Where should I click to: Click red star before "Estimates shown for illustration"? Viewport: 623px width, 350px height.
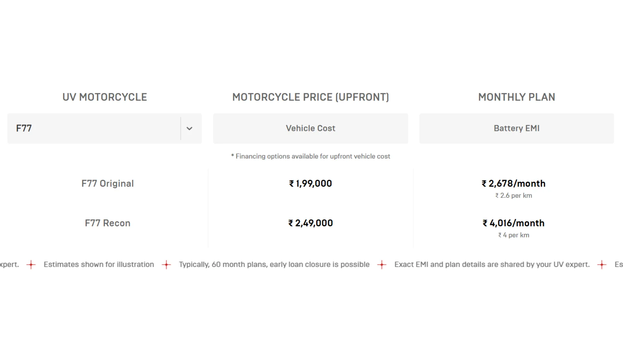click(x=31, y=265)
